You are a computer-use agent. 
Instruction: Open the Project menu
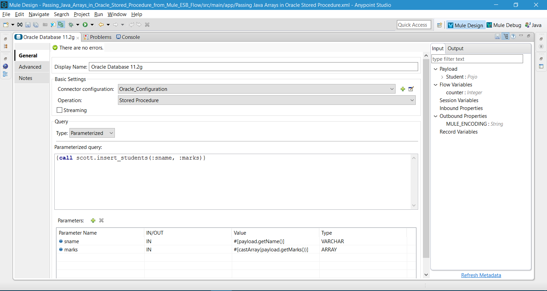pos(82,14)
